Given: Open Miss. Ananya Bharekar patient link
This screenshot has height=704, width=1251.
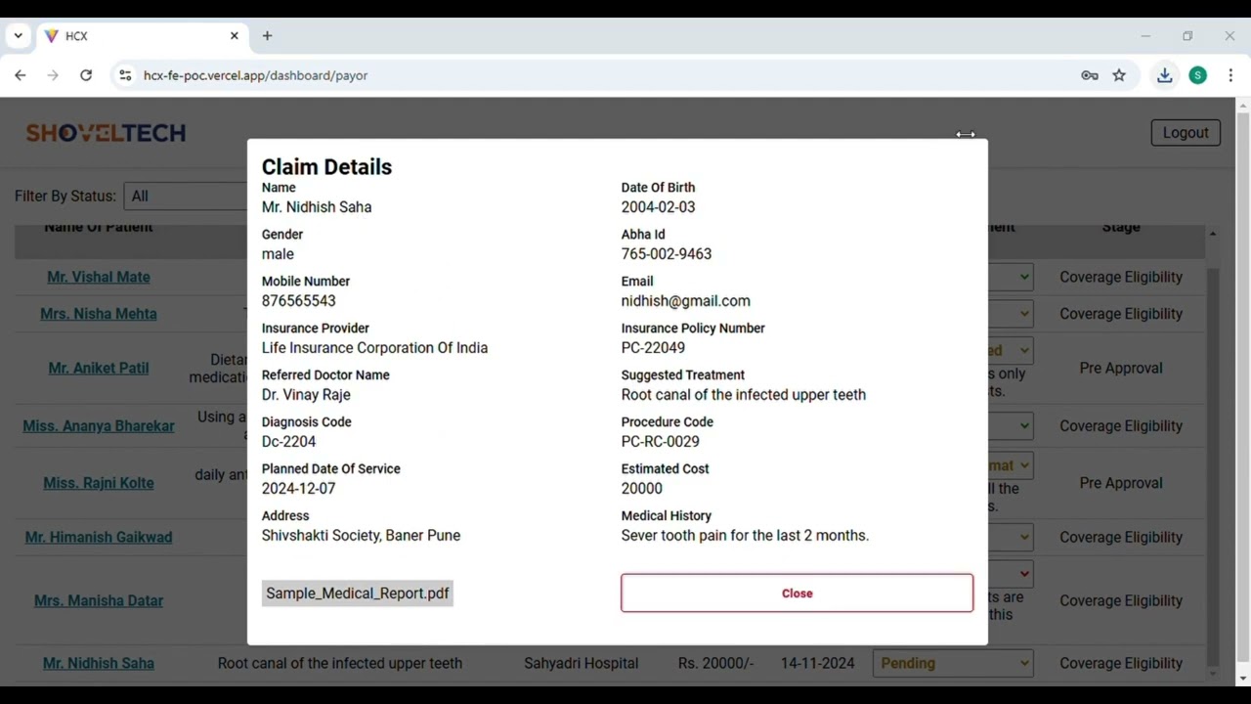Looking at the screenshot, I should [99, 425].
